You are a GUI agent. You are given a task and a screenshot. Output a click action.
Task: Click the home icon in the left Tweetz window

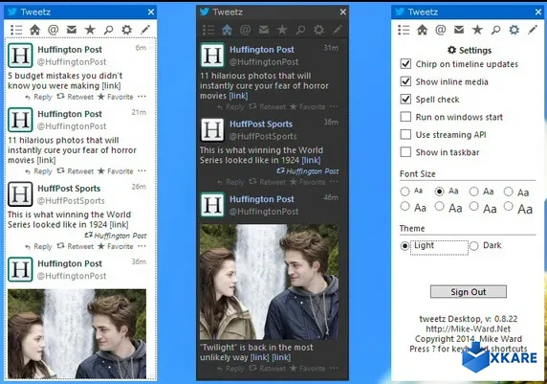tap(34, 30)
